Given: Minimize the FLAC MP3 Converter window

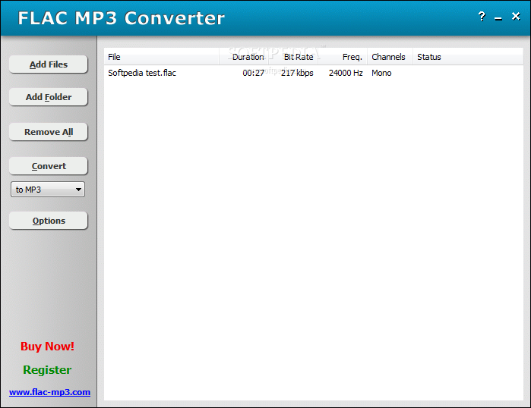Looking at the screenshot, I should (498, 19).
